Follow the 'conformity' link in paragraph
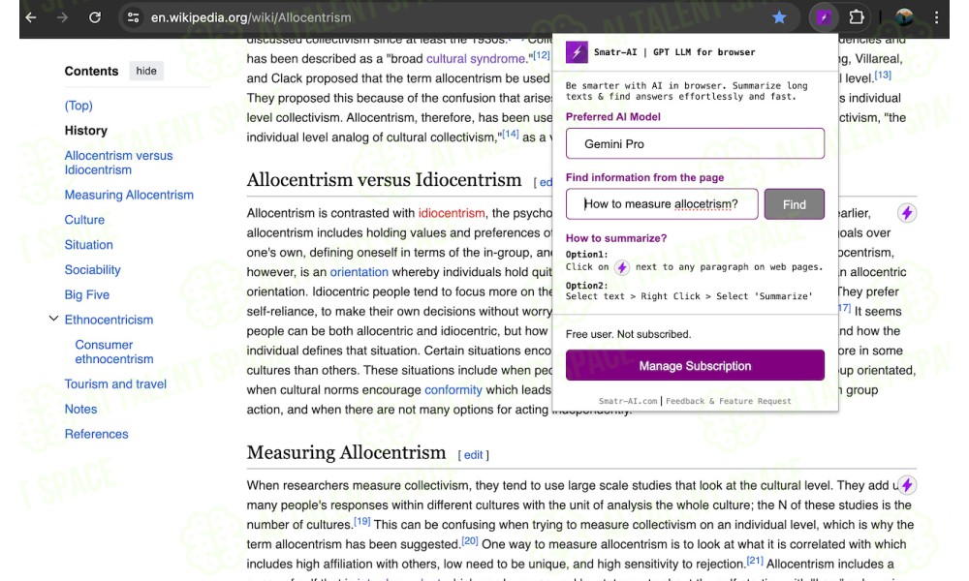The image size is (969, 581). point(453,390)
